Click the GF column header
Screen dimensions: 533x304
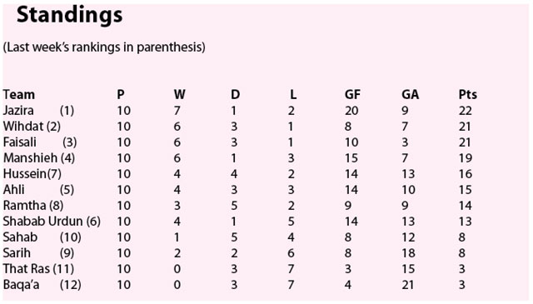point(352,95)
